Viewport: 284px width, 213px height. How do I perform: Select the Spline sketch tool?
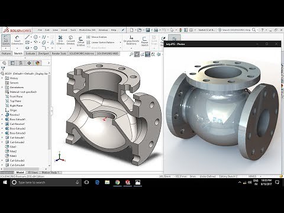click(44, 37)
